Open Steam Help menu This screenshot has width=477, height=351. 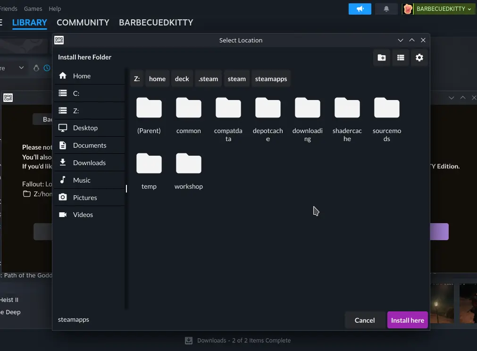click(55, 9)
